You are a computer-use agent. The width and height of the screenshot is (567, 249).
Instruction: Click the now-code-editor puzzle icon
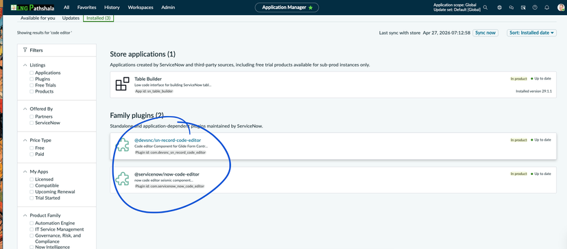(x=122, y=179)
